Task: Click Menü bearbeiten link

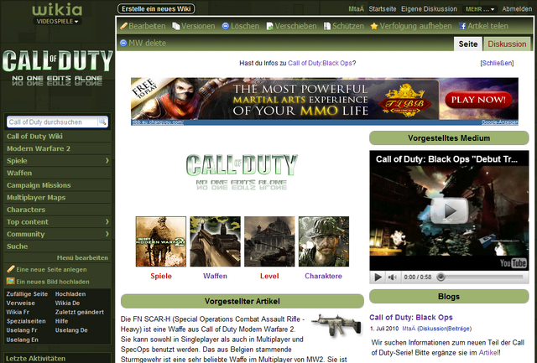Action: coord(82,258)
